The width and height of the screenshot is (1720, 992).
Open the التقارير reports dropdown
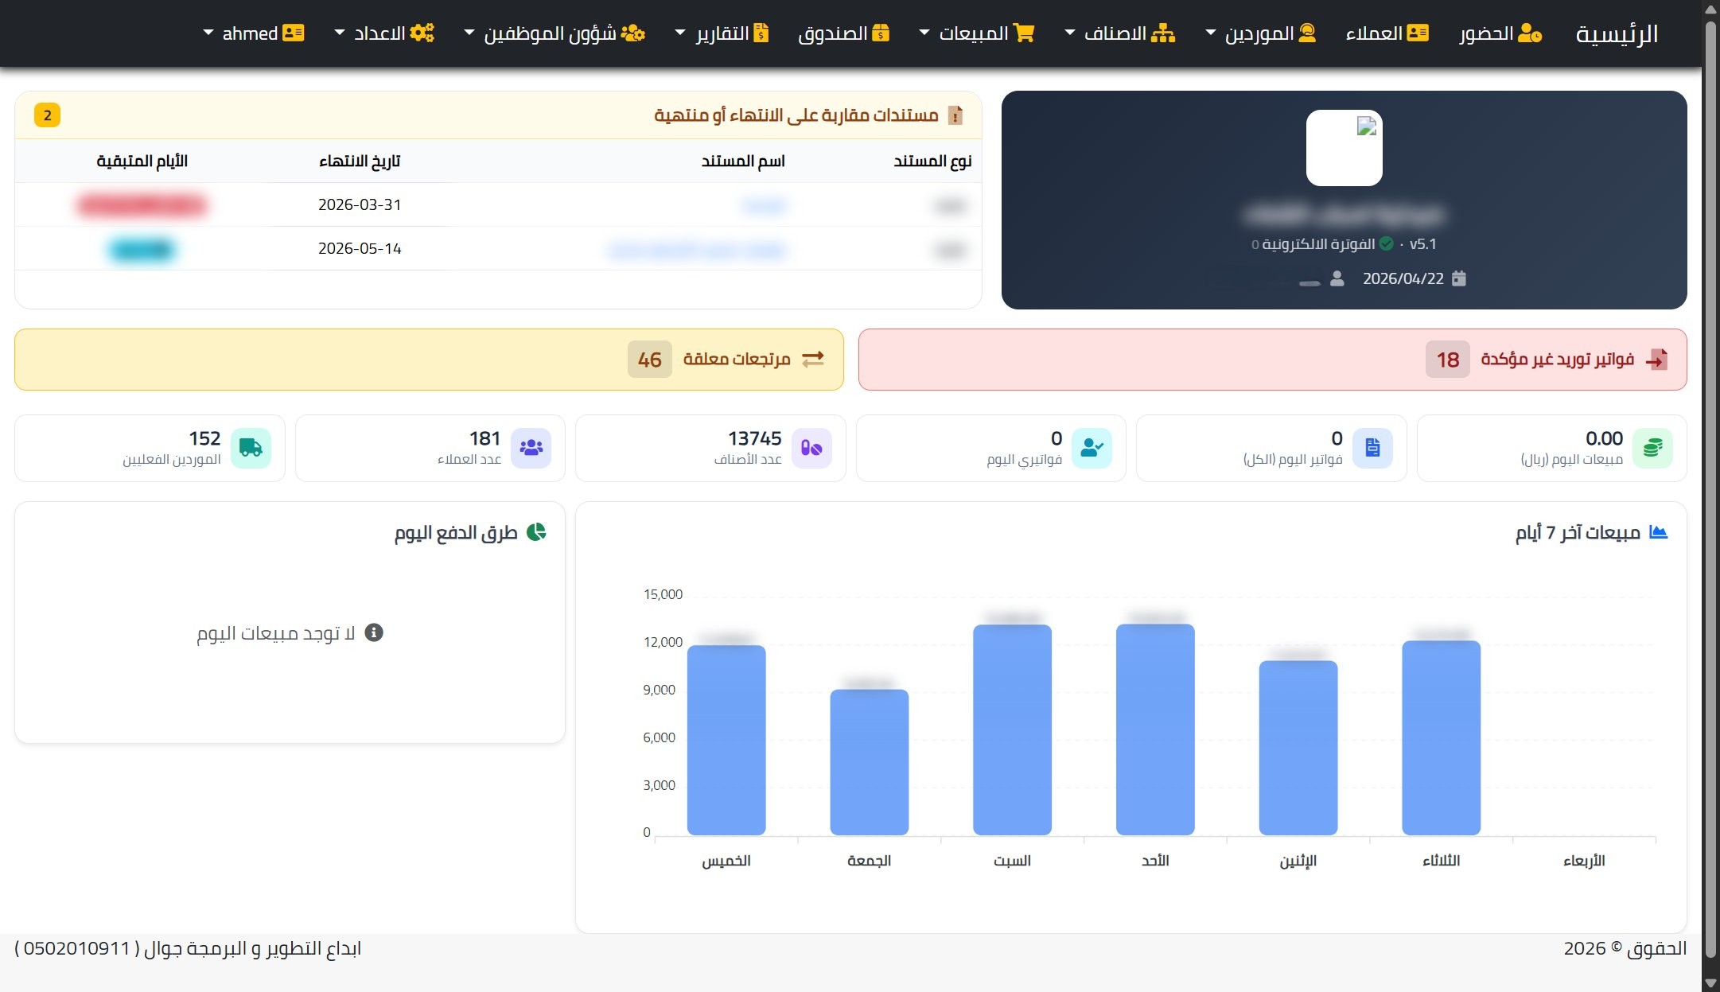pos(722,33)
